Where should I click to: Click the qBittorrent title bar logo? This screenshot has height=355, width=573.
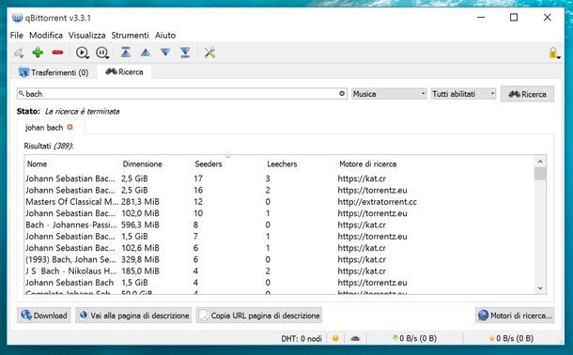[x=17, y=18]
